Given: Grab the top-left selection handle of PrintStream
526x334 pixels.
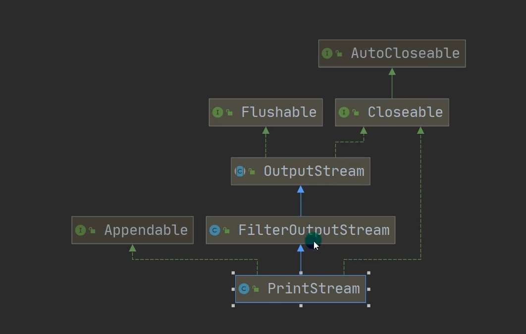Looking at the screenshot, I should [x=233, y=273].
